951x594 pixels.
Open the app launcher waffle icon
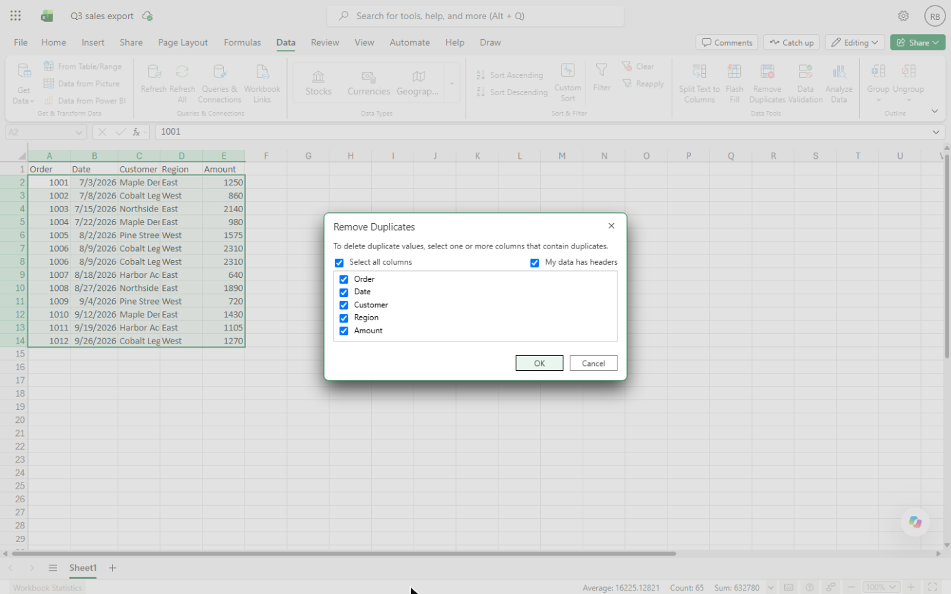tap(15, 16)
